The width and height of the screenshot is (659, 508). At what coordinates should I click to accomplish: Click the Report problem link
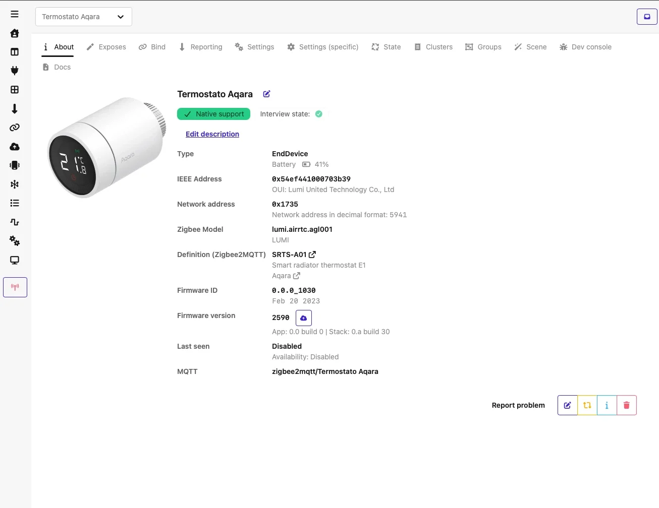[x=518, y=405]
